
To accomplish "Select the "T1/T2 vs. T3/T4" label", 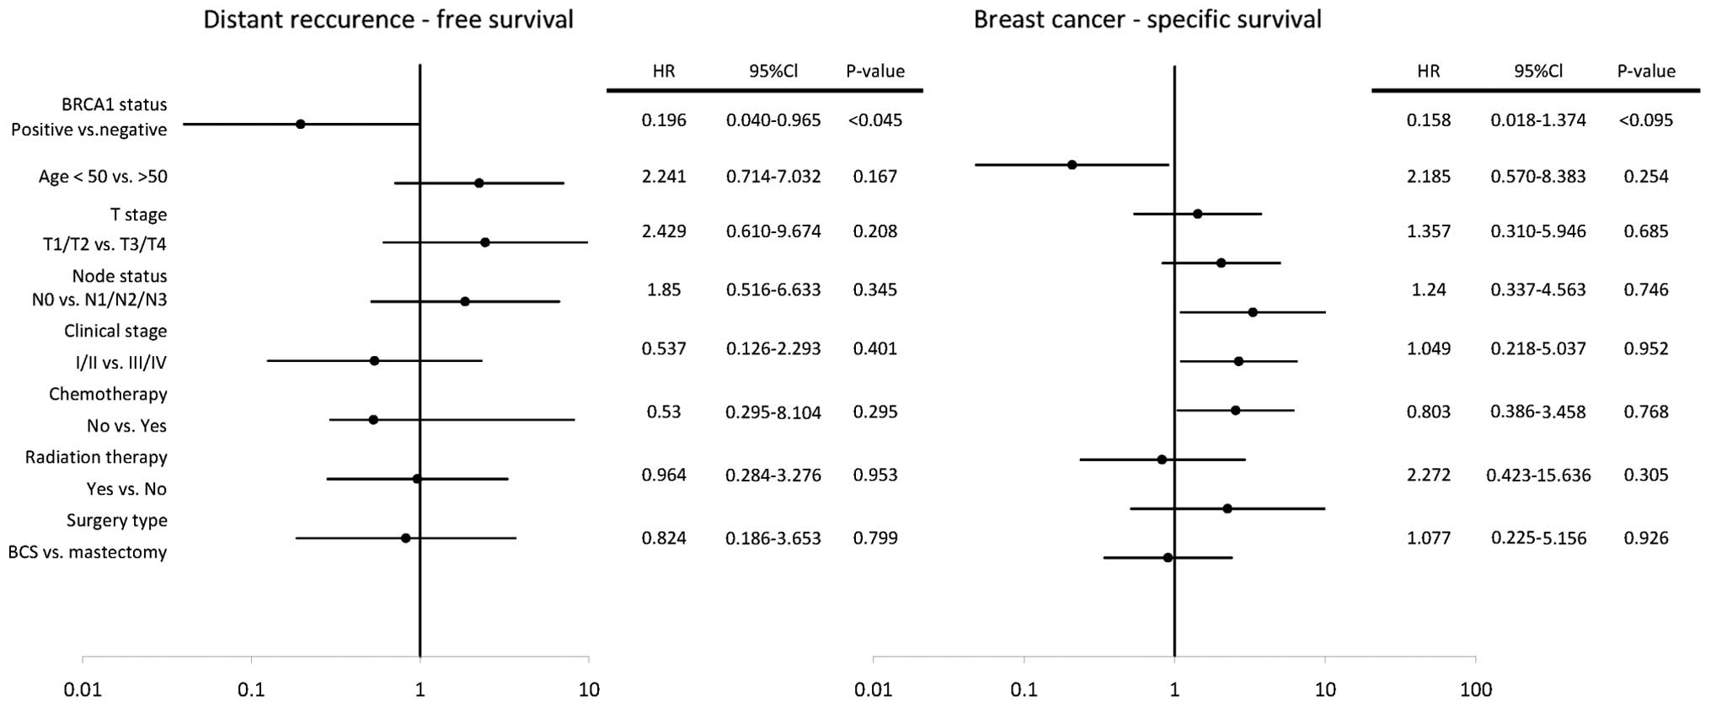I will [x=104, y=245].
